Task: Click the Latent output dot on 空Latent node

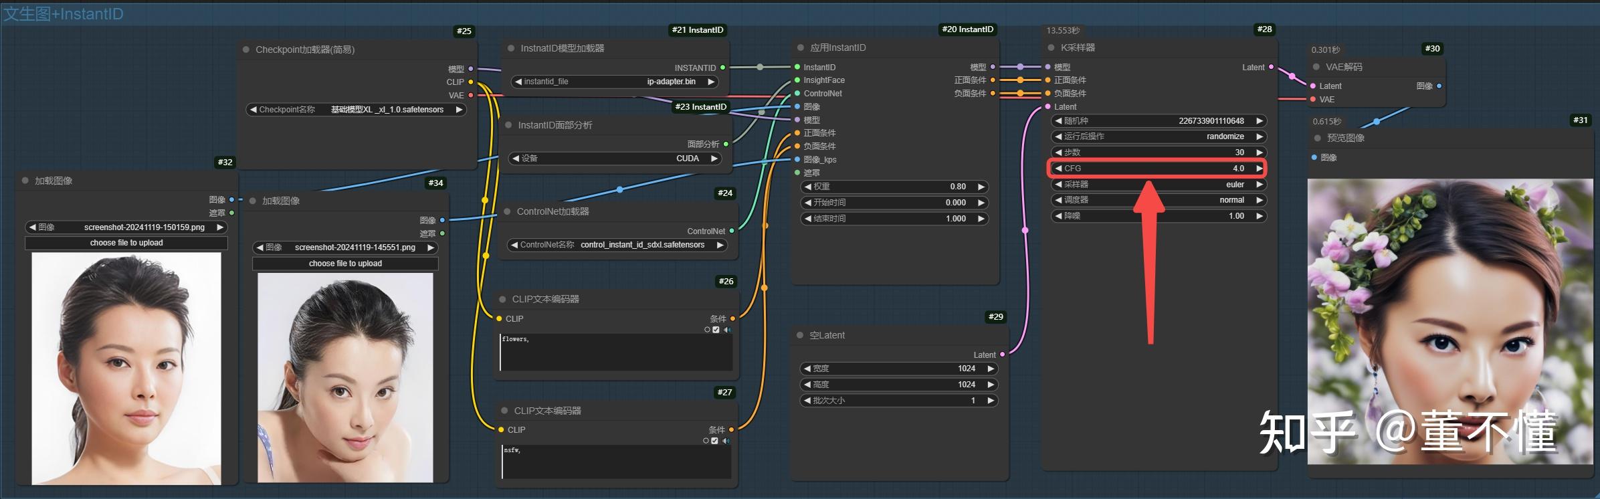Action: pyautogui.click(x=1002, y=355)
